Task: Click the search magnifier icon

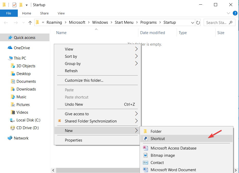Action: (231, 22)
